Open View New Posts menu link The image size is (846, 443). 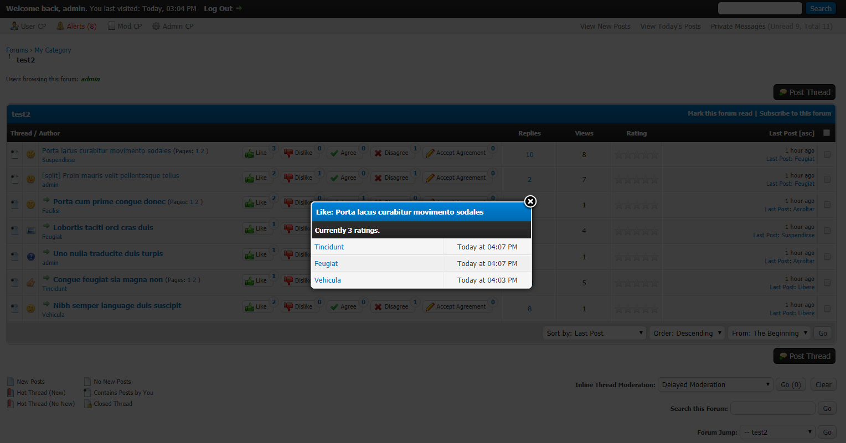(x=605, y=27)
